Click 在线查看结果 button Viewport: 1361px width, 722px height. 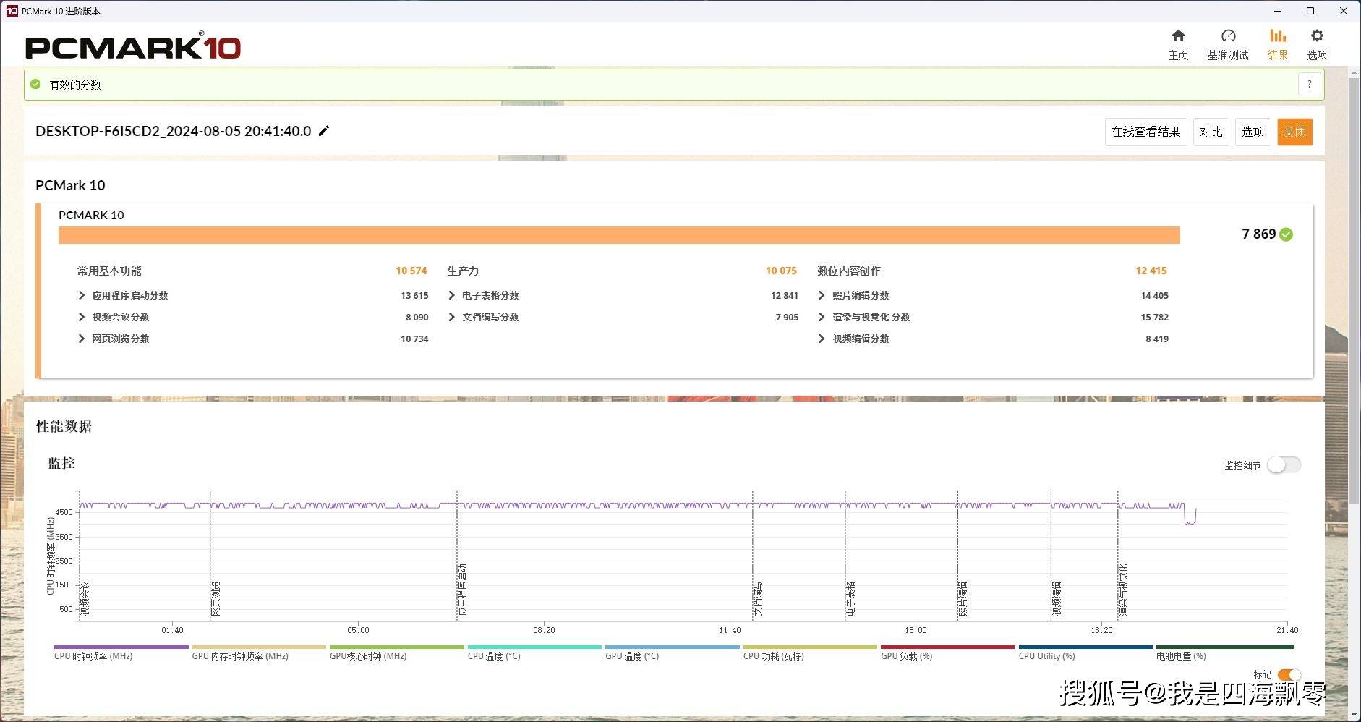pos(1145,132)
